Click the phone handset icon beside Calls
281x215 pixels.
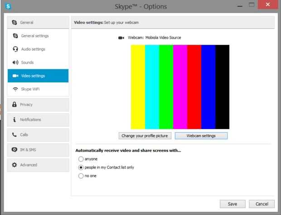[x=15, y=134]
